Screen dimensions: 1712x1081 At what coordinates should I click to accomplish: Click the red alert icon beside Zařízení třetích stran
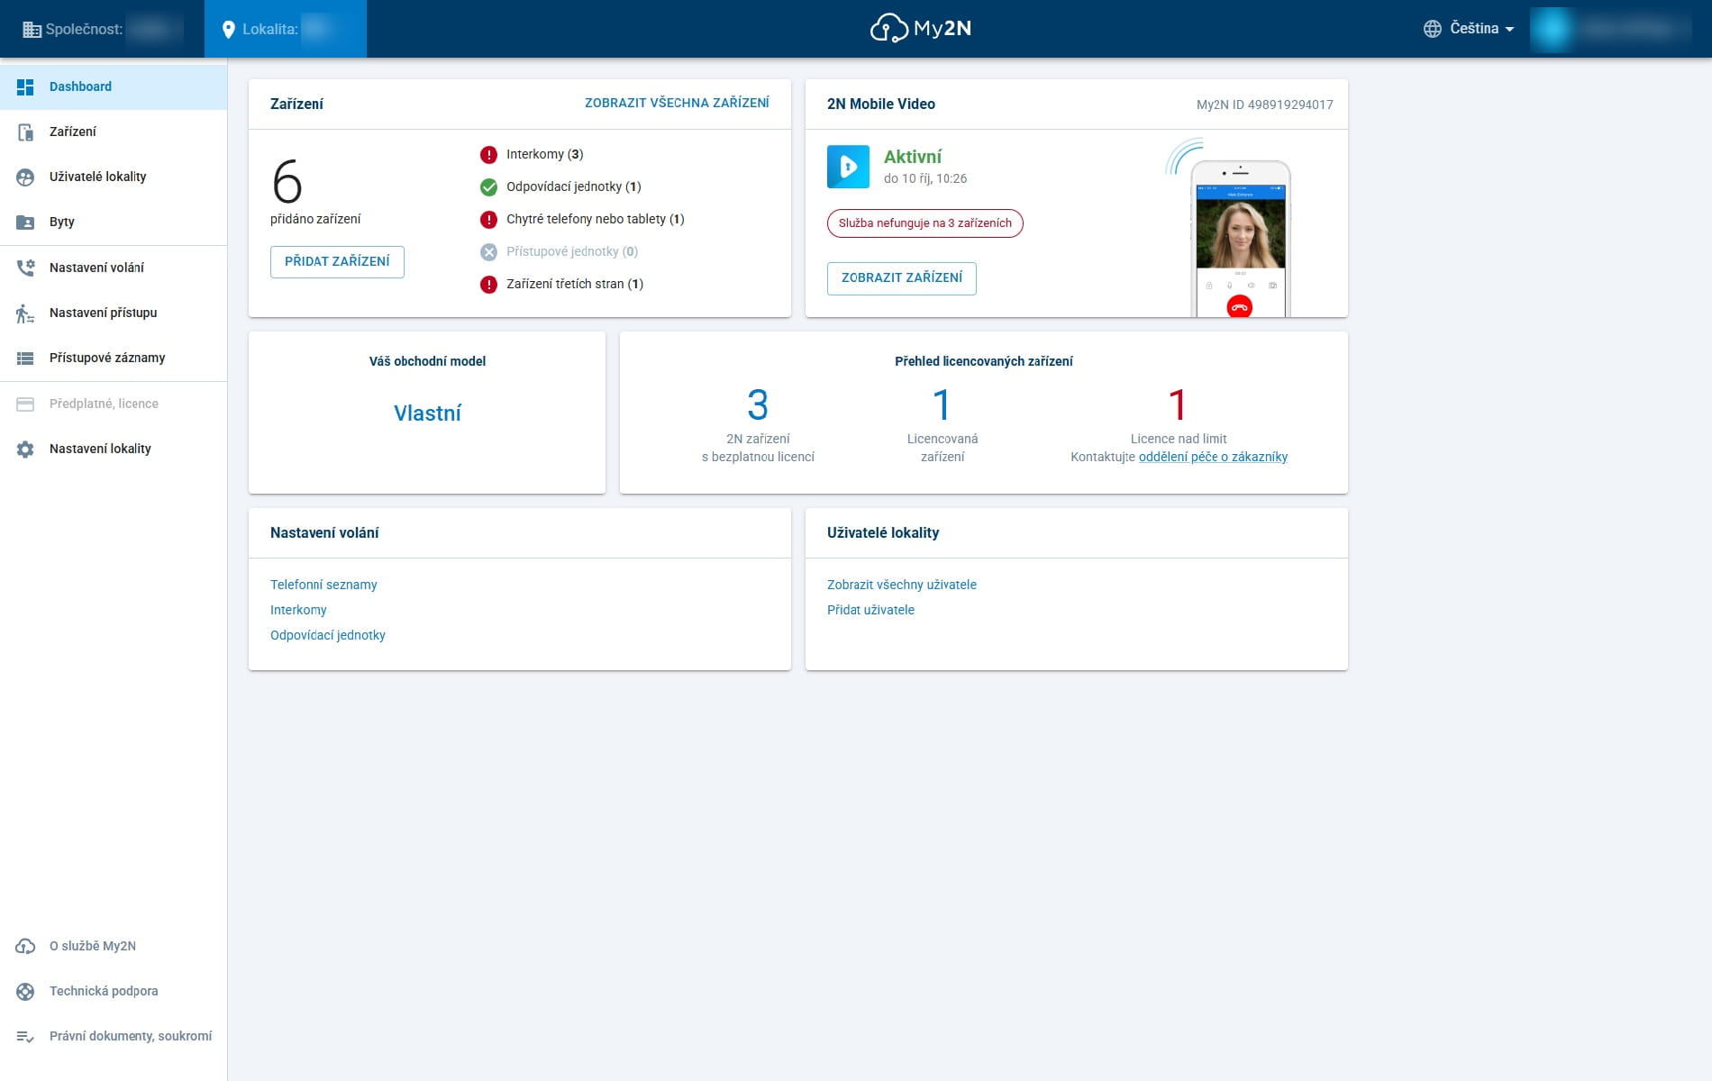pos(488,285)
